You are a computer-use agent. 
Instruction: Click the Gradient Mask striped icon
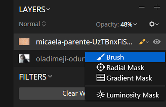pos(101,78)
